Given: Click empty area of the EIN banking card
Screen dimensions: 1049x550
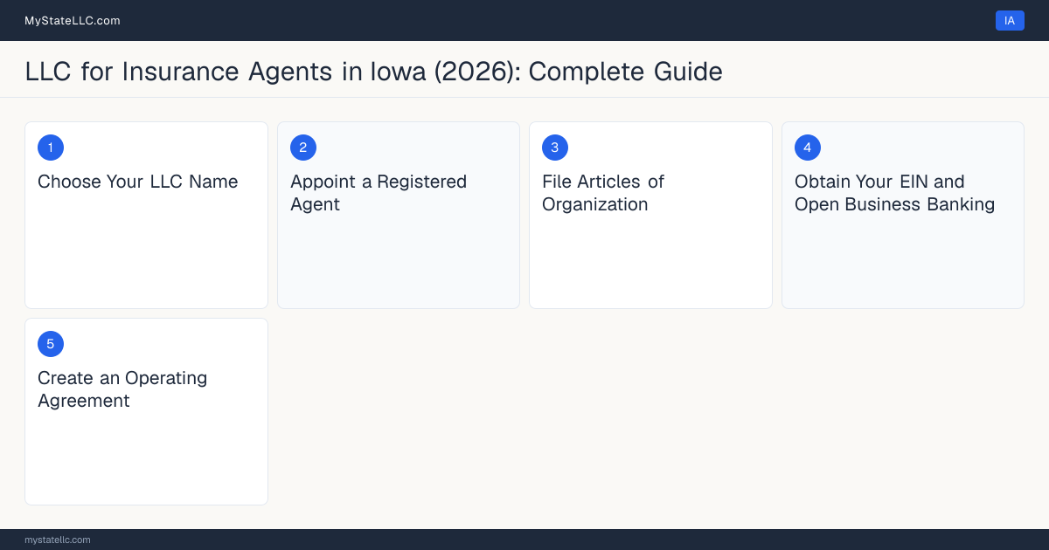Looking at the screenshot, I should point(903,262).
